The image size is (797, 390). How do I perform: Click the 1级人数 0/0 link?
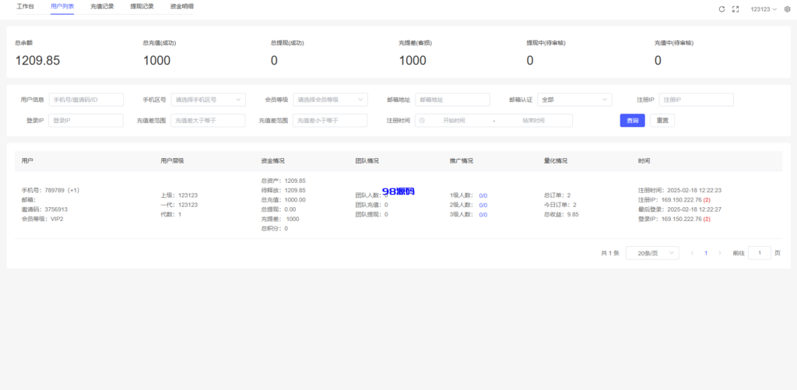point(483,195)
